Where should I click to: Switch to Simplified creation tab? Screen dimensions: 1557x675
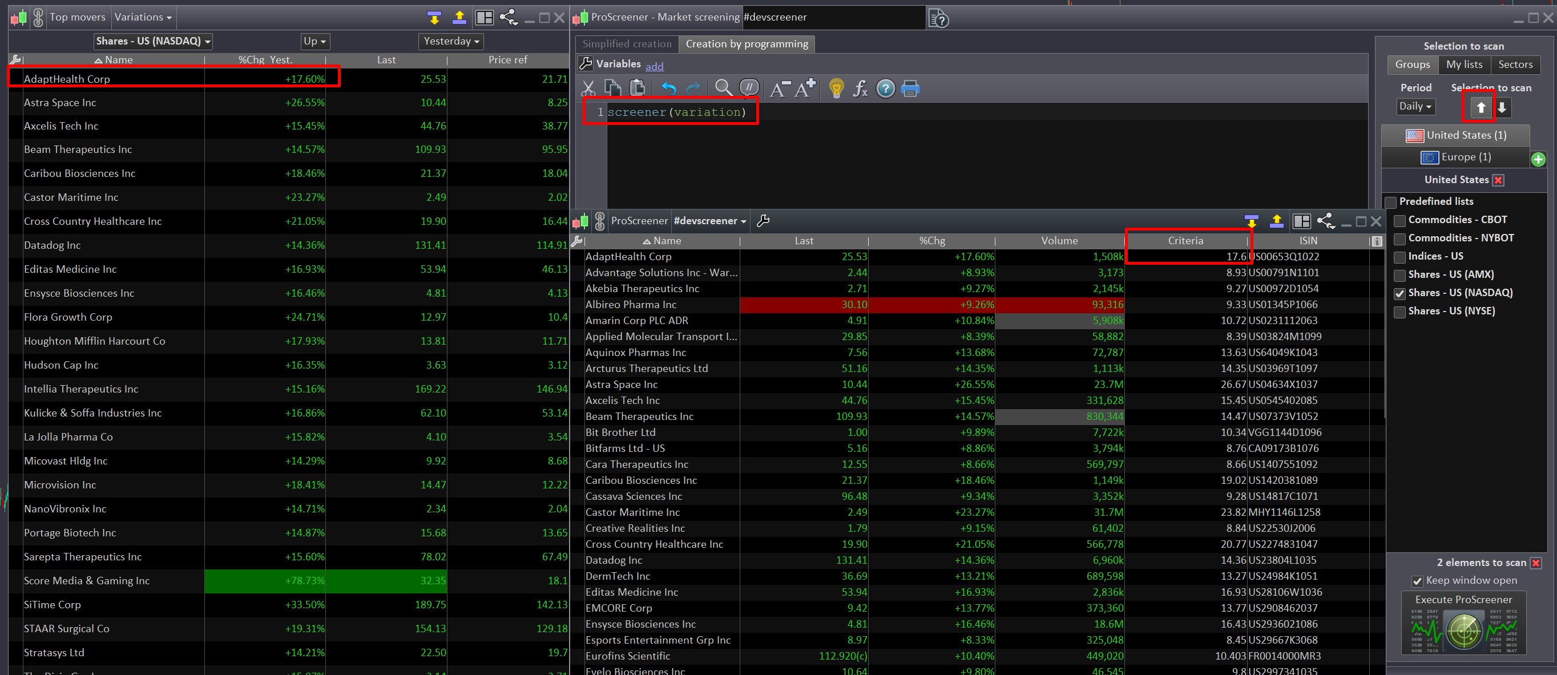627,44
